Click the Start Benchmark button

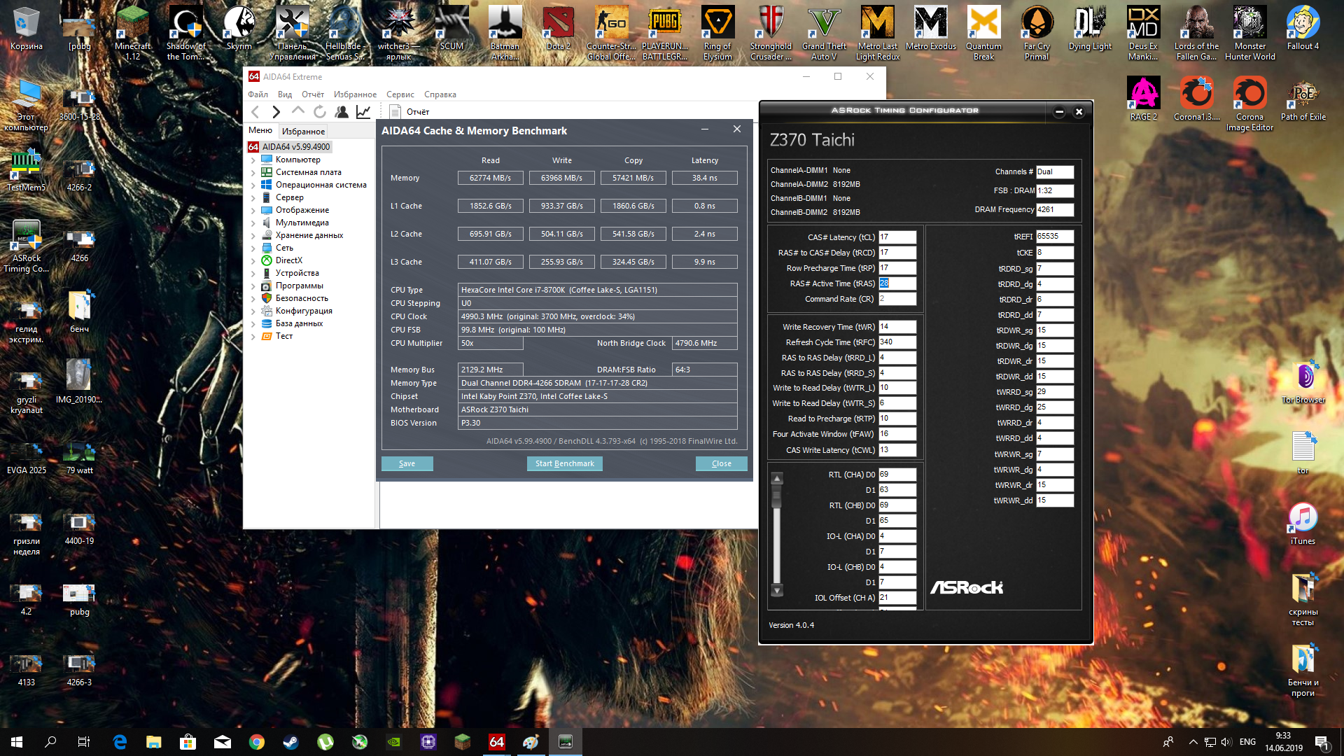pos(564,463)
